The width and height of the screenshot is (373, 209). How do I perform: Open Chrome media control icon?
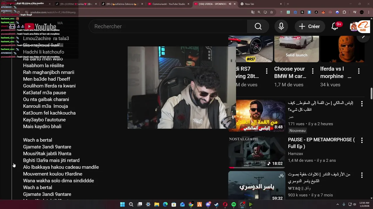[x=355, y=12]
